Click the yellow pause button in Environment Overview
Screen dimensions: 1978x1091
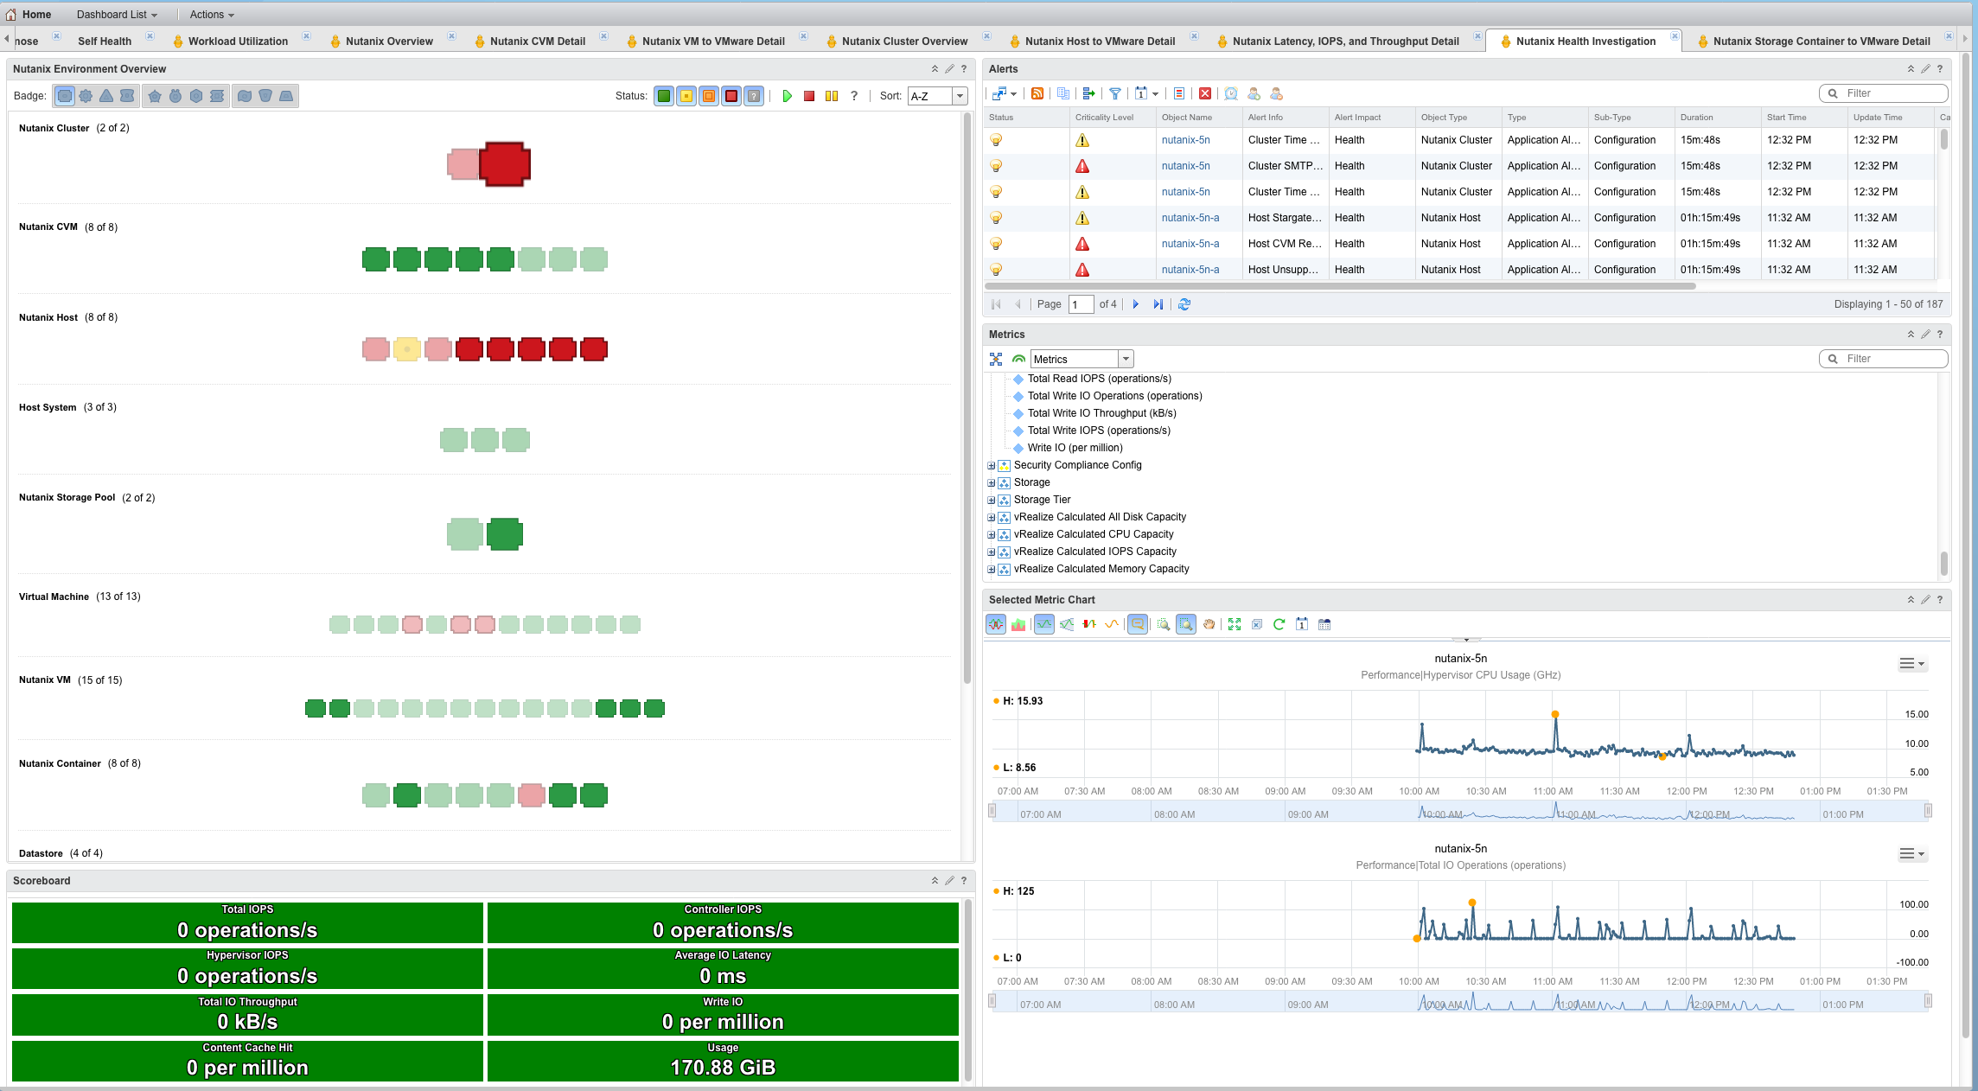click(832, 96)
